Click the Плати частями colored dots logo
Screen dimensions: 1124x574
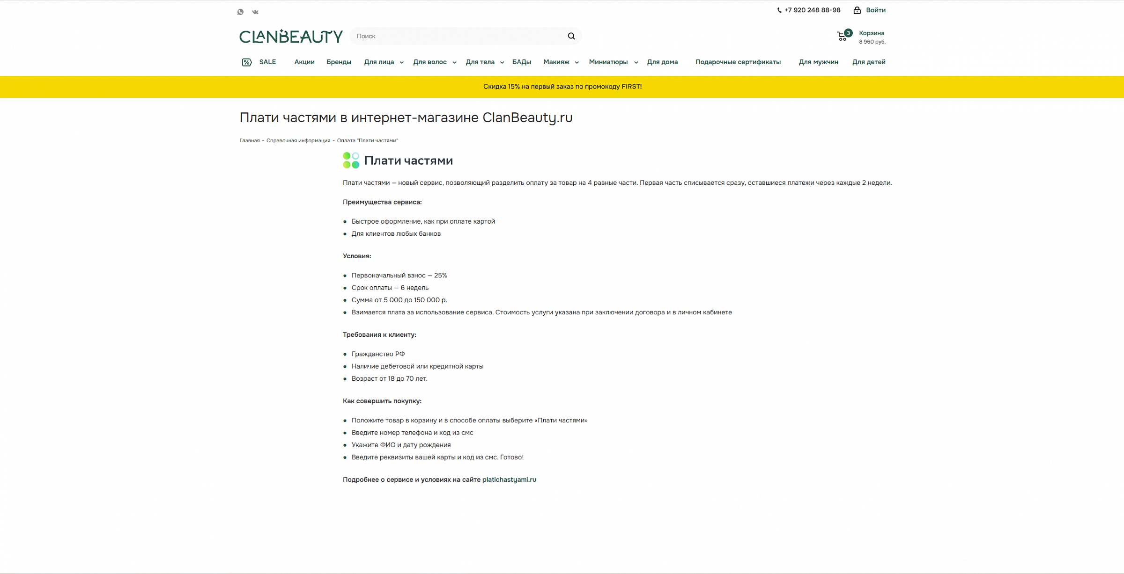click(351, 160)
